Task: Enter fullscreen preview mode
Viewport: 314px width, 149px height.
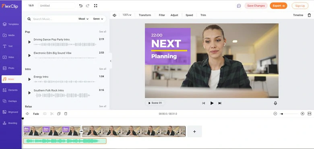Action: 95,6
